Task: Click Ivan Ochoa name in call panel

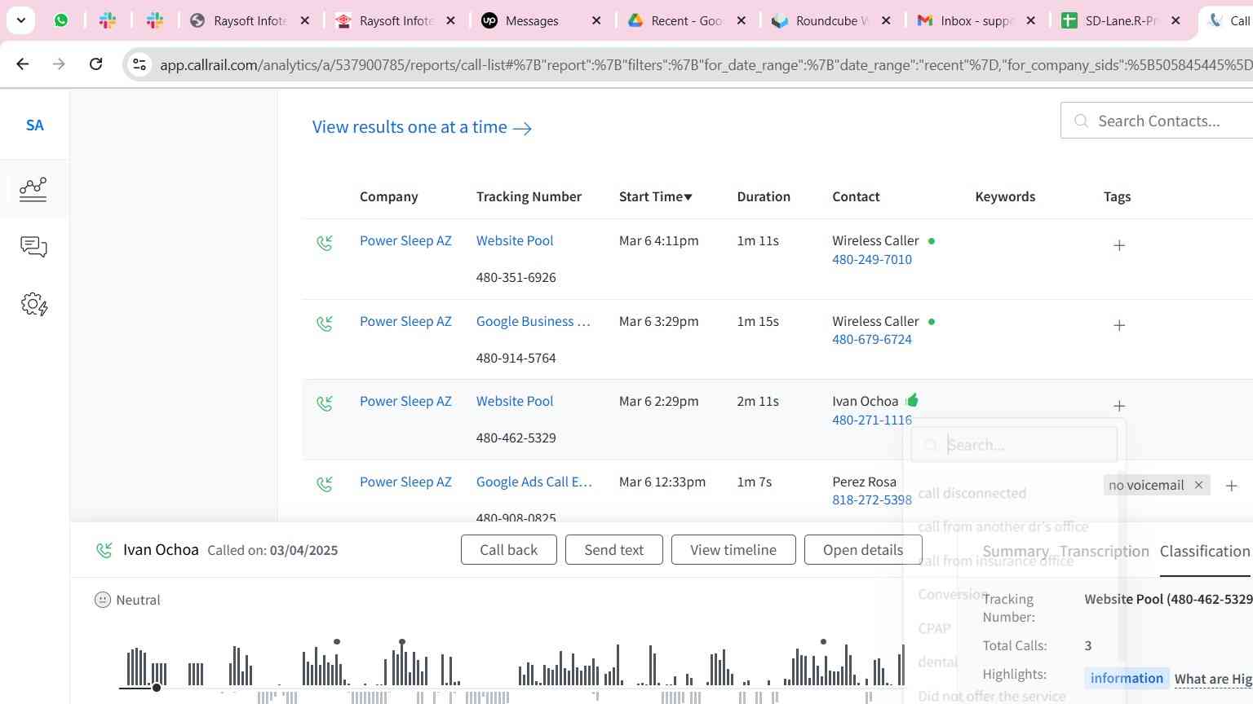Action: coord(161,550)
